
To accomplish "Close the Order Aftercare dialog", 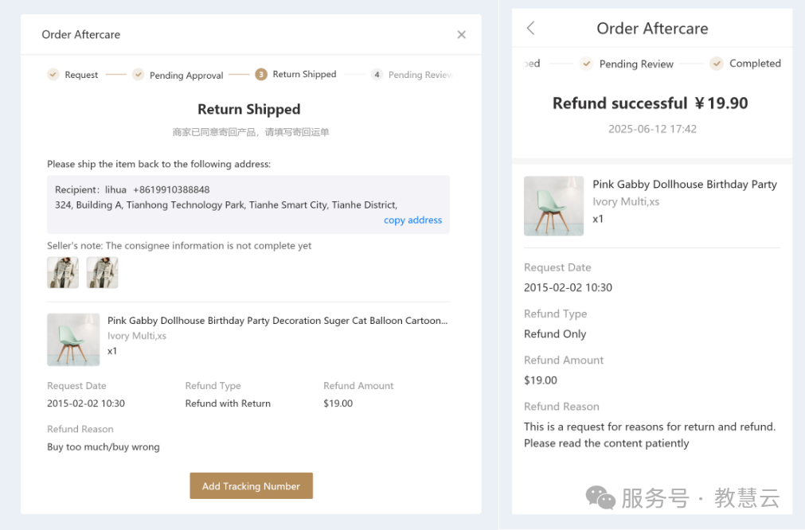I will click(461, 35).
